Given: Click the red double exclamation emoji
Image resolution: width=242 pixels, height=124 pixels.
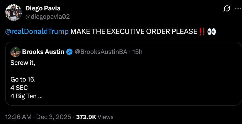Looking at the screenshot, I should tap(201, 32).
